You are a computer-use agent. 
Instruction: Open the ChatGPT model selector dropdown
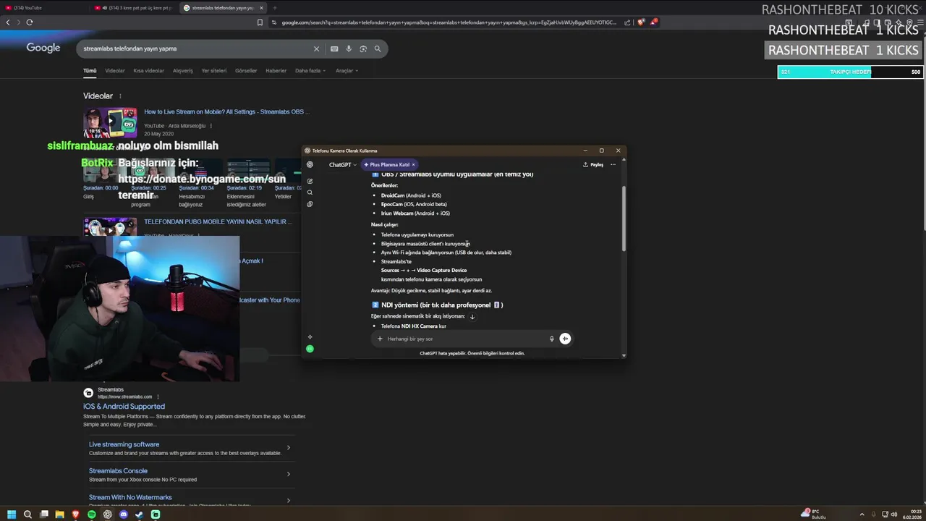(x=343, y=165)
